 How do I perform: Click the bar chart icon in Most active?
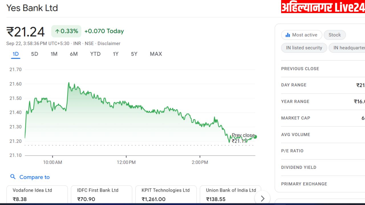point(288,35)
